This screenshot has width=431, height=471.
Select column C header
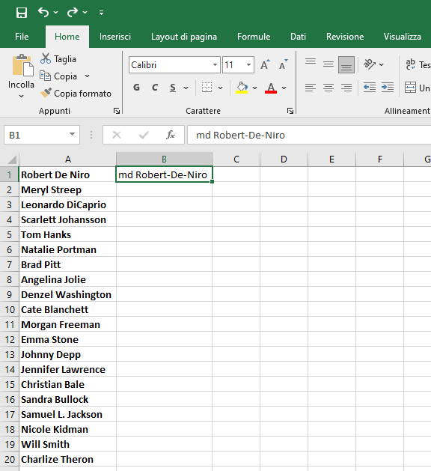coord(236,159)
